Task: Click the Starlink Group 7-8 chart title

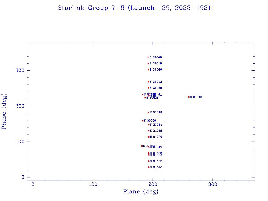Action: [134, 8]
